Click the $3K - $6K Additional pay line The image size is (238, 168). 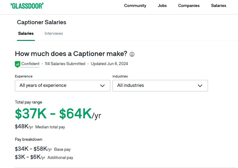(44, 157)
